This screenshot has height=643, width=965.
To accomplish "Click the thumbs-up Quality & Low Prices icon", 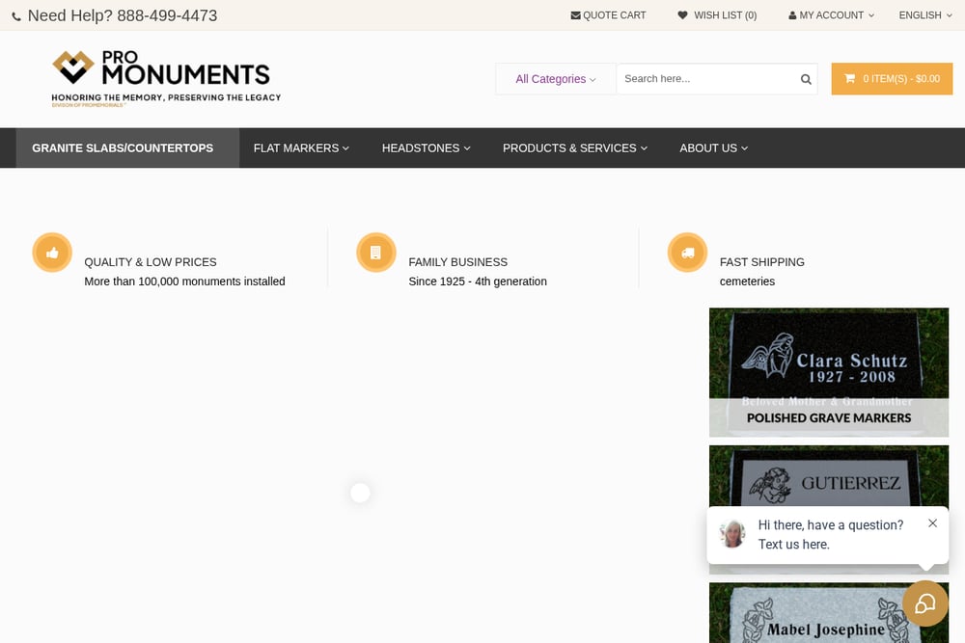I will (52, 252).
